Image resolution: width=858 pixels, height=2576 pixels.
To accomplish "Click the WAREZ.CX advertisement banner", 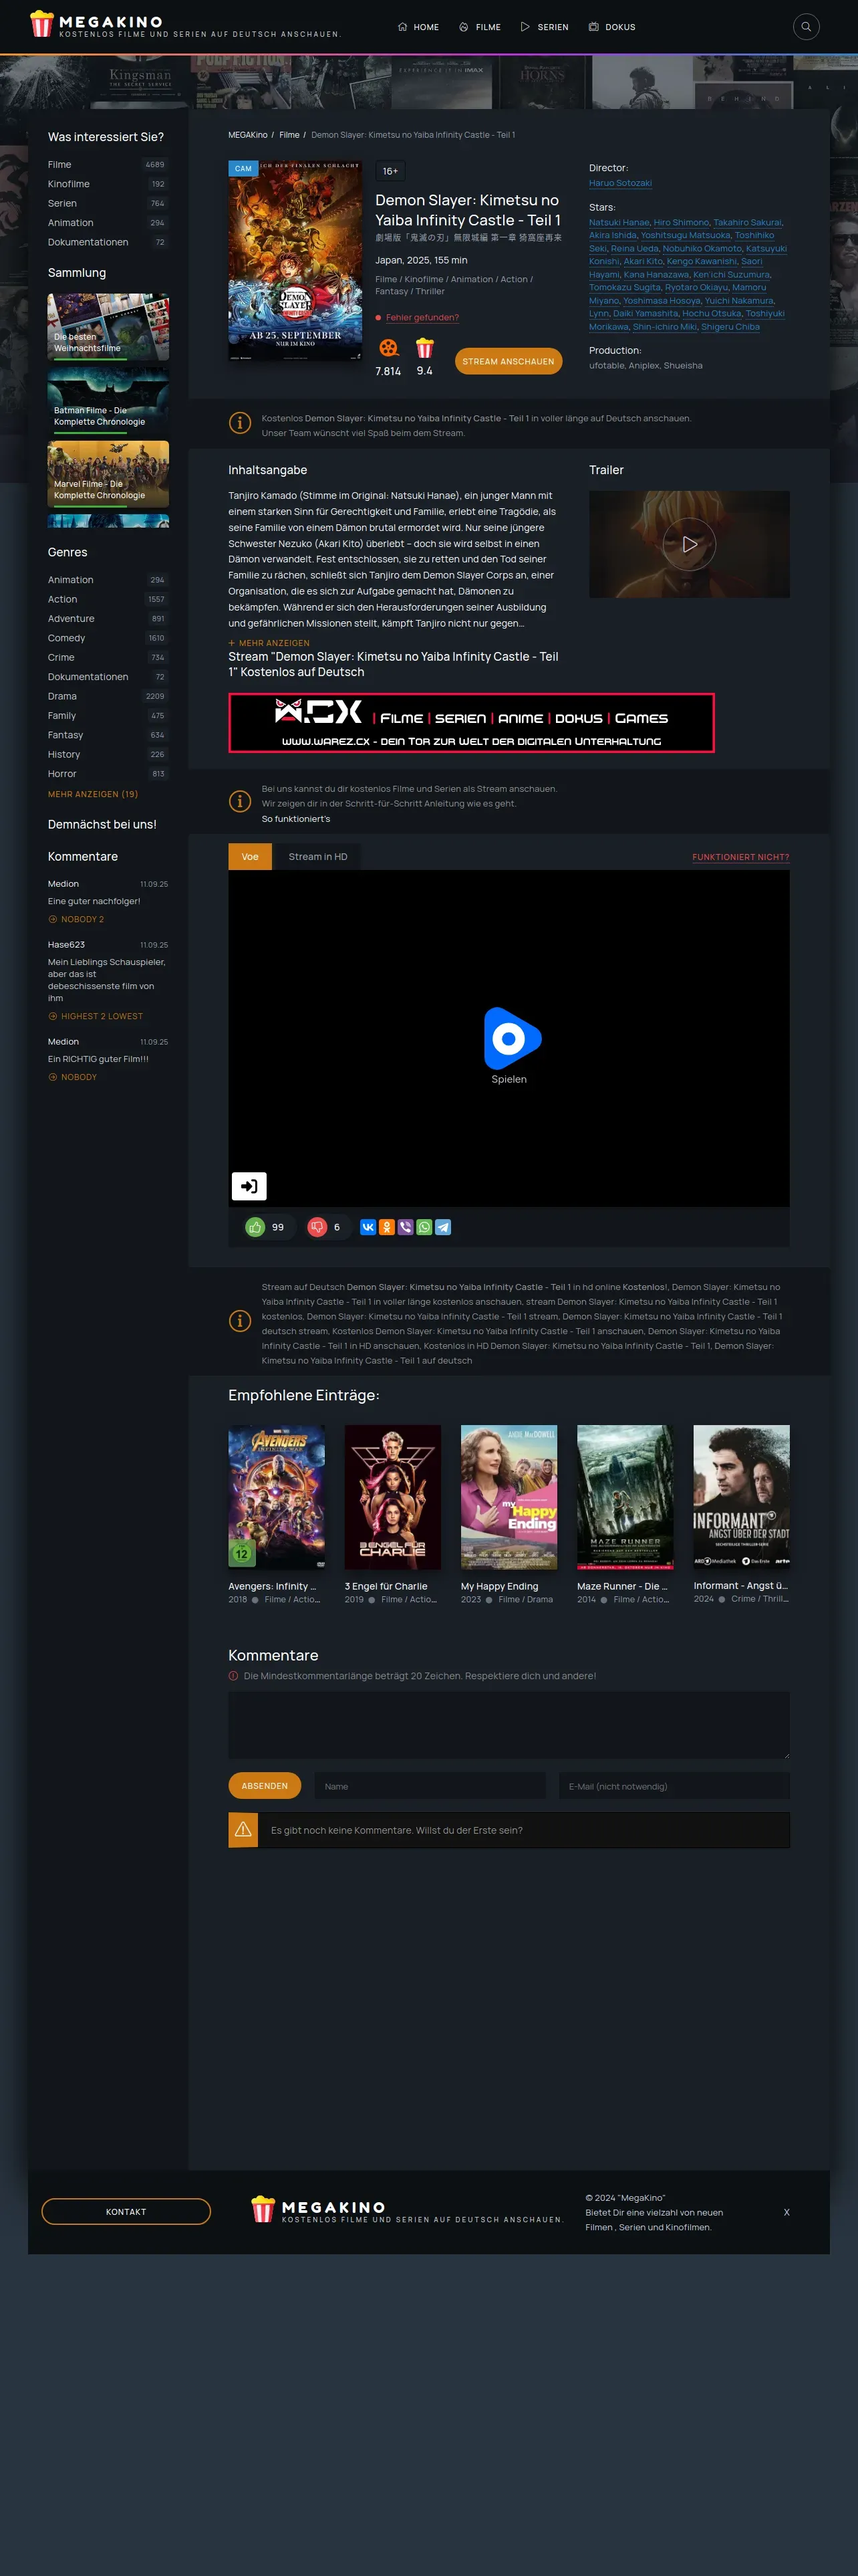I will click(x=472, y=722).
